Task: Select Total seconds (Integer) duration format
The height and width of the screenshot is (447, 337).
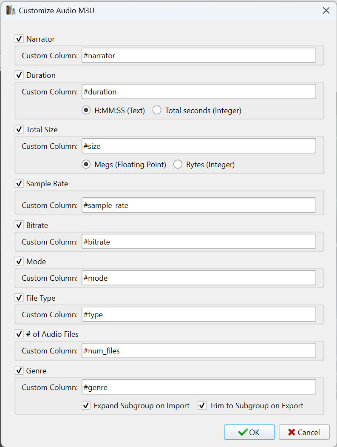Action: pyautogui.click(x=157, y=111)
